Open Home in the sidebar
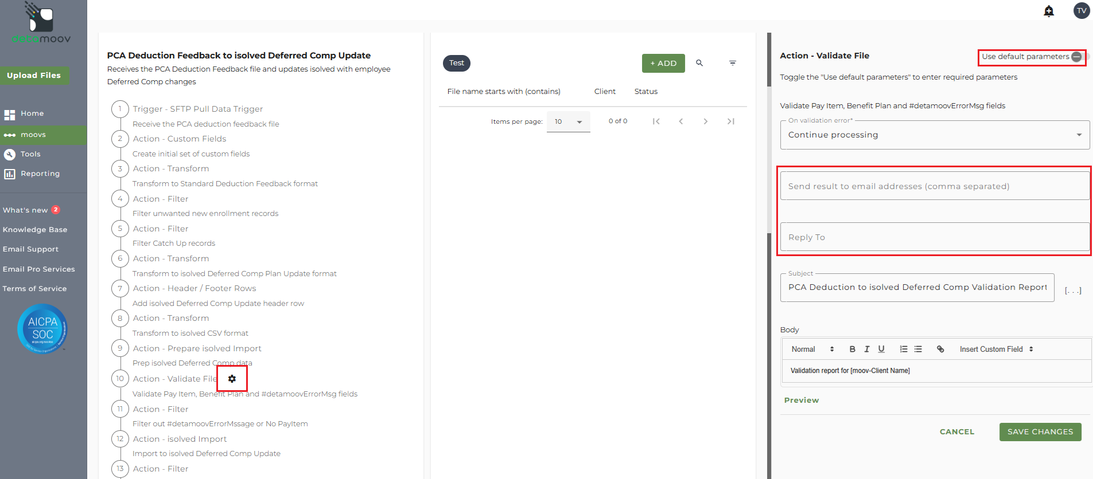1093x479 pixels. click(32, 114)
